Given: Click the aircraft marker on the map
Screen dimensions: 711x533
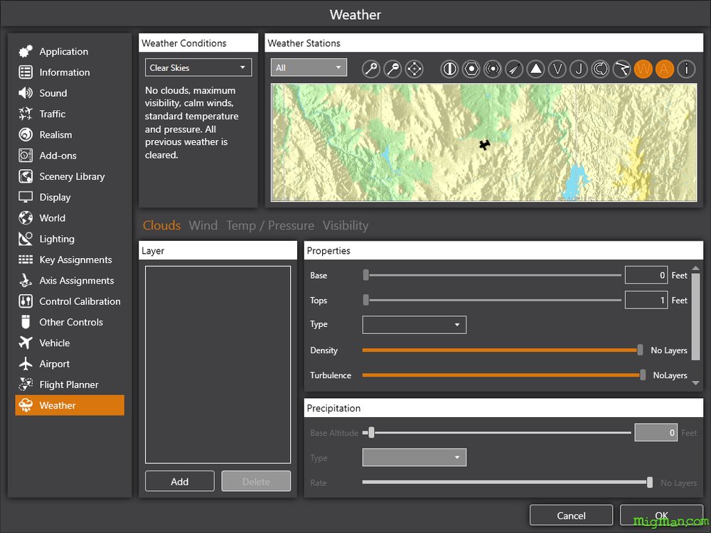Looking at the screenshot, I should 485,145.
